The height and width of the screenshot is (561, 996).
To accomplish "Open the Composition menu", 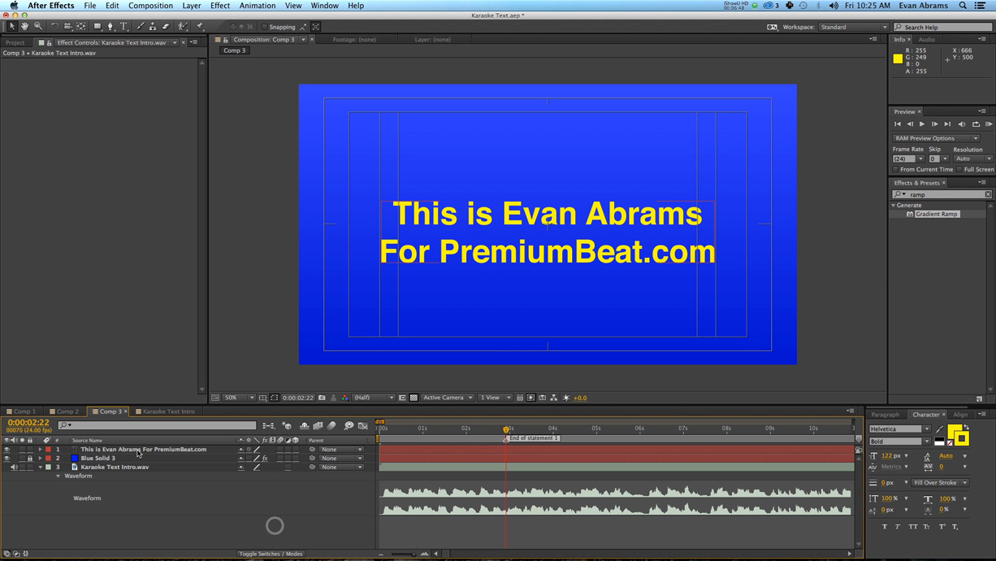I will point(150,6).
